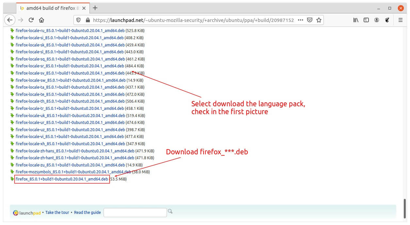
Task: Click the download icon beside firefox-locale-zu
Action: click(12, 165)
